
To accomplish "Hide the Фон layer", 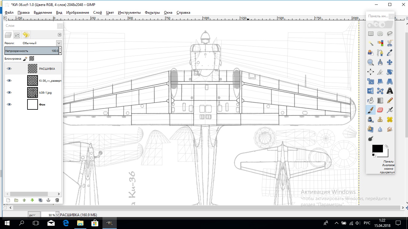I will tap(9, 104).
